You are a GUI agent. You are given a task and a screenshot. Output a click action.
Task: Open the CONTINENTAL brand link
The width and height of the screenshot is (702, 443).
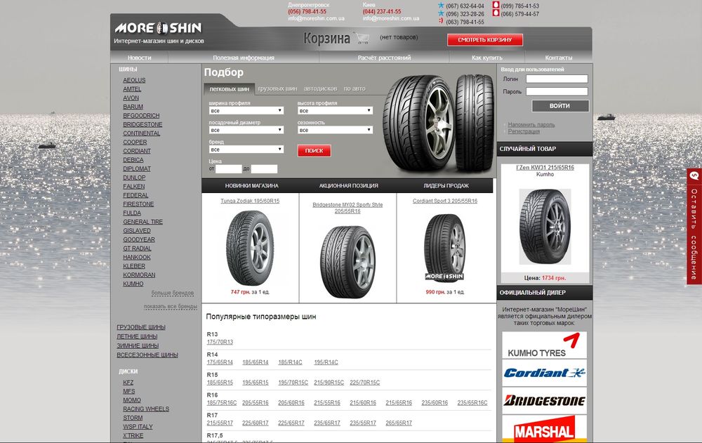[x=142, y=133]
